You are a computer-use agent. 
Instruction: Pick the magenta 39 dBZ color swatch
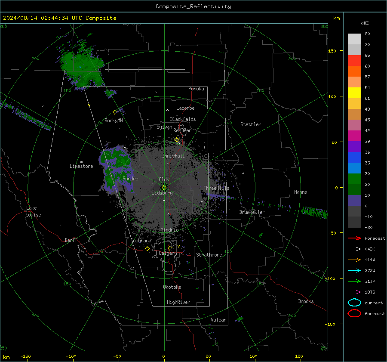354,136
